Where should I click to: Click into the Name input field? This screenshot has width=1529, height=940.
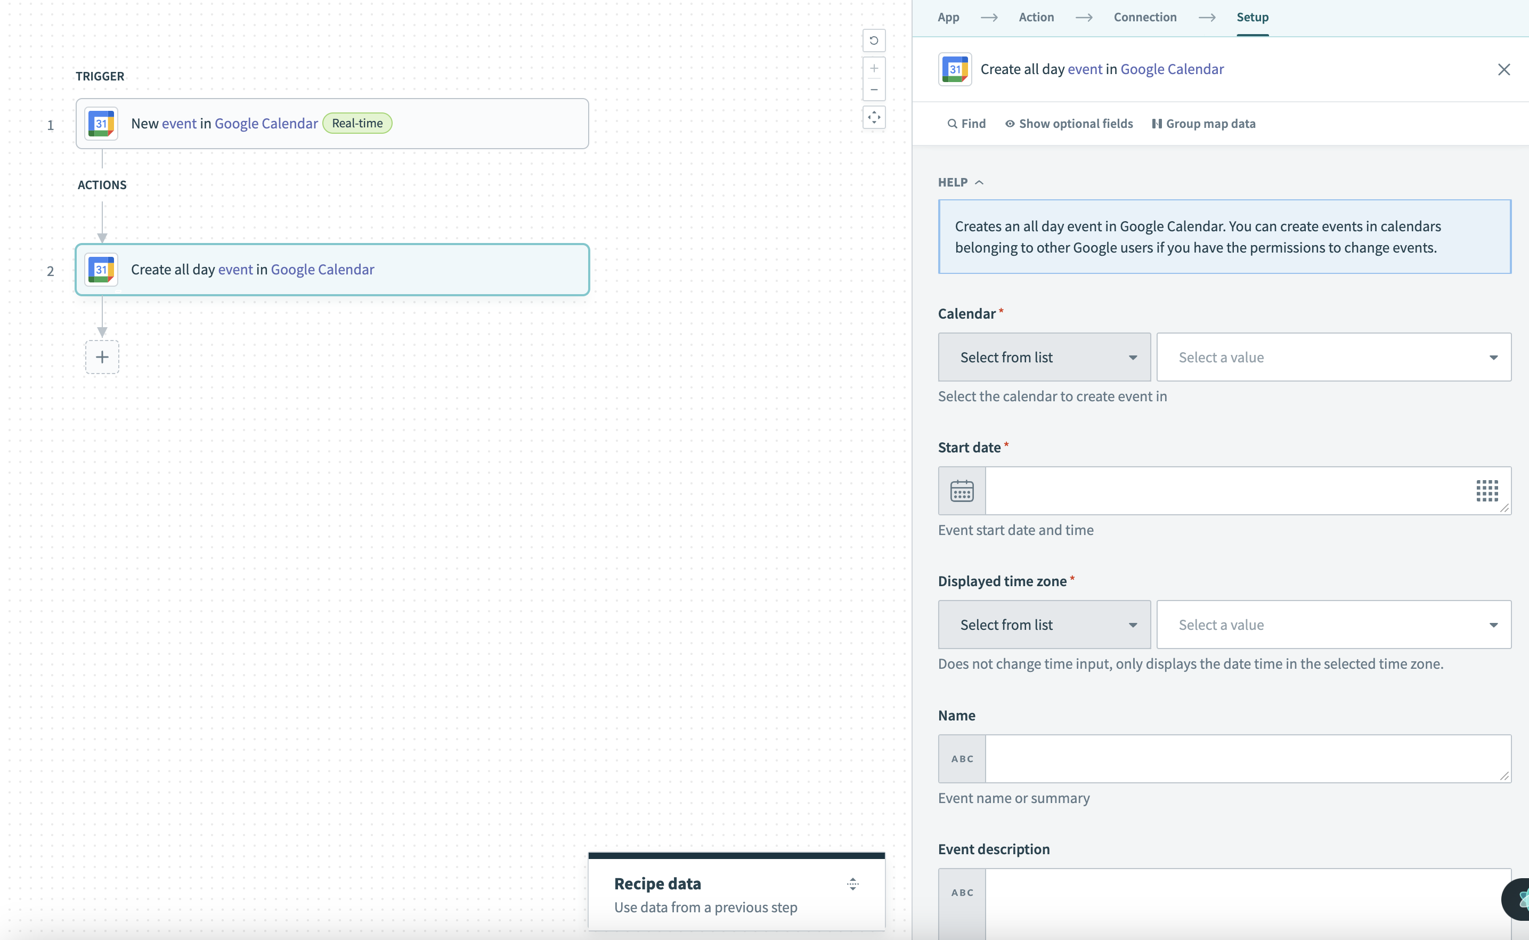tap(1248, 758)
